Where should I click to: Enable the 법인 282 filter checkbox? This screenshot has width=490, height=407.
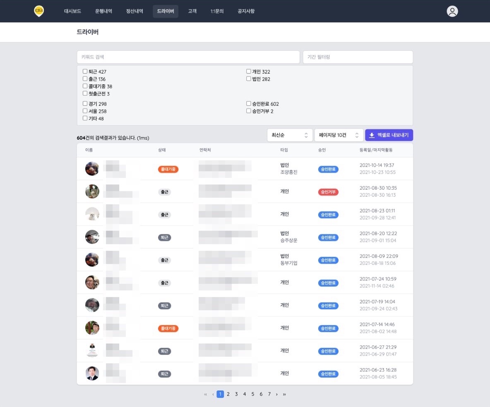pos(248,79)
